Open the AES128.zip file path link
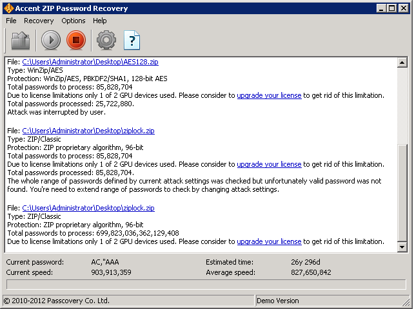414x309 pixels. point(90,62)
